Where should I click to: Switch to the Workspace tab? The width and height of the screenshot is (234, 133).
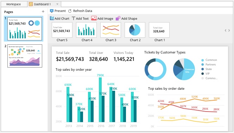coord(14,4)
